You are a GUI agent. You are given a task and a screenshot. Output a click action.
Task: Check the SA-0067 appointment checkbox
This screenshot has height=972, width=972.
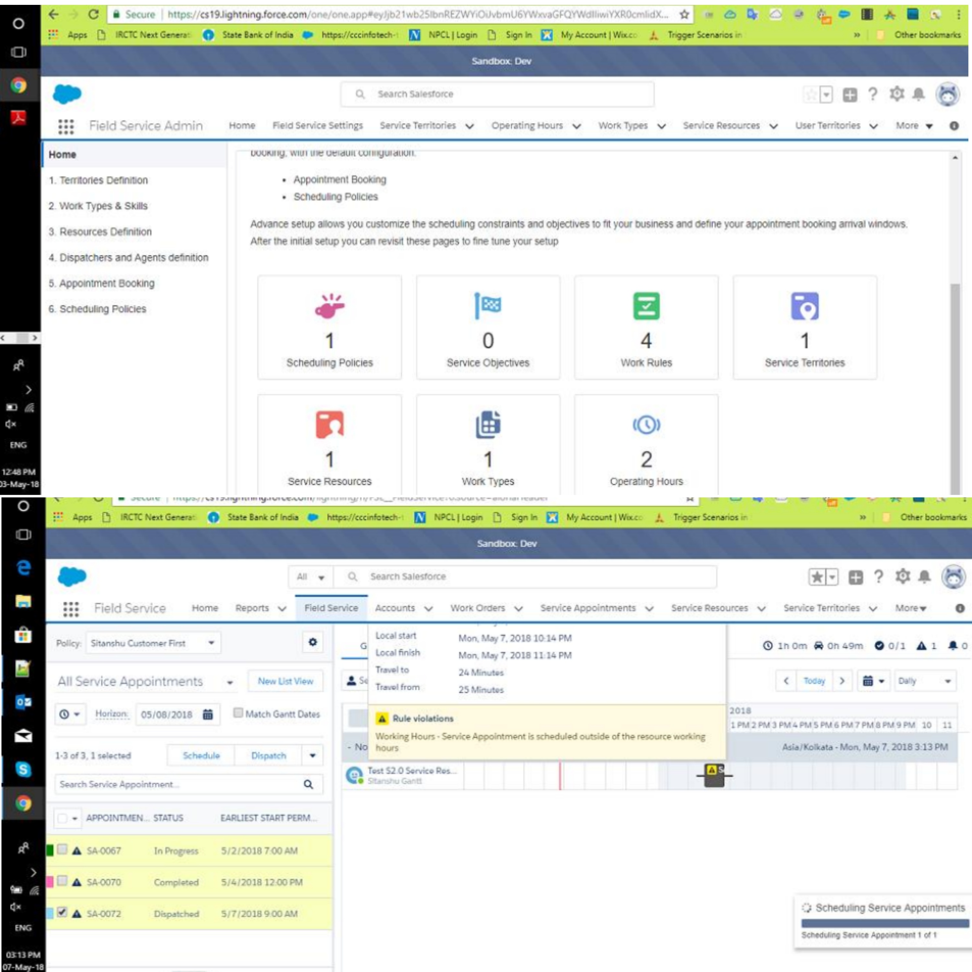63,850
